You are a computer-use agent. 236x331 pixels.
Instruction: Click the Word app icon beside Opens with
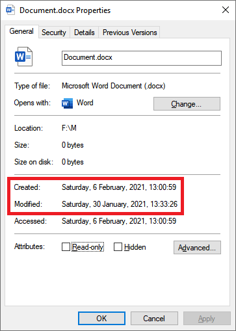67,103
